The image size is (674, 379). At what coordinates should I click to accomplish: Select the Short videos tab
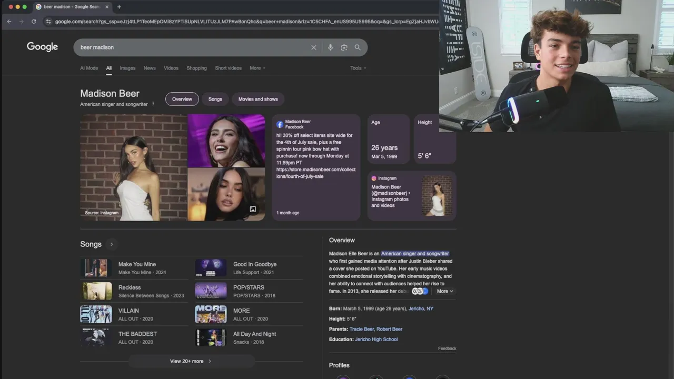click(x=228, y=68)
